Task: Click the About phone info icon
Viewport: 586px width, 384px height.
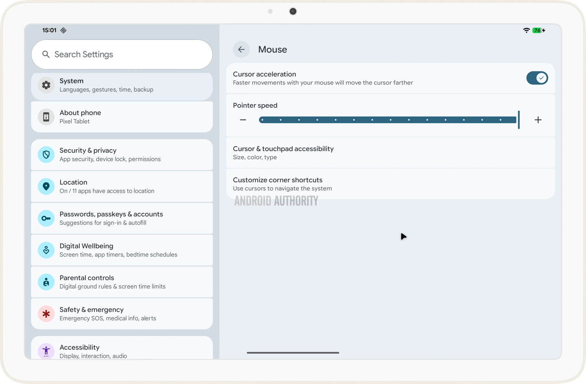Action: [x=46, y=117]
